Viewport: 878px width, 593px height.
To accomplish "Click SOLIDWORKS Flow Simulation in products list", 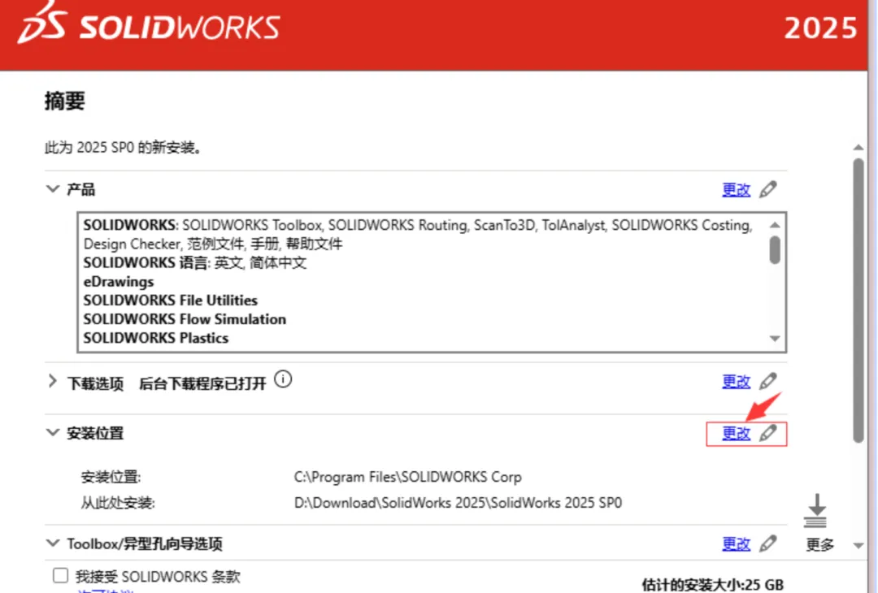I will point(185,319).
